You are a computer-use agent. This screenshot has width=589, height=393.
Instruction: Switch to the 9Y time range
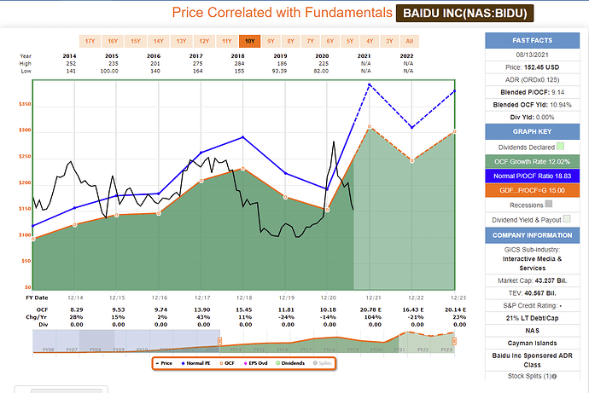coord(271,41)
